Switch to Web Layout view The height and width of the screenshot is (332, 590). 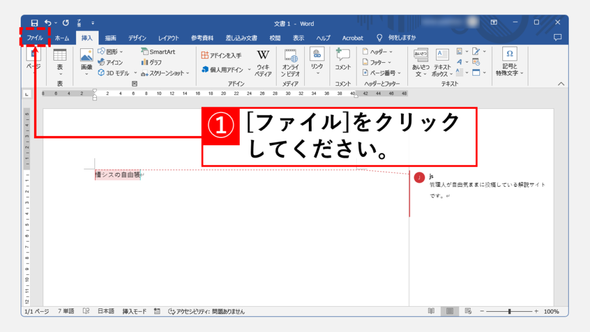click(468, 311)
